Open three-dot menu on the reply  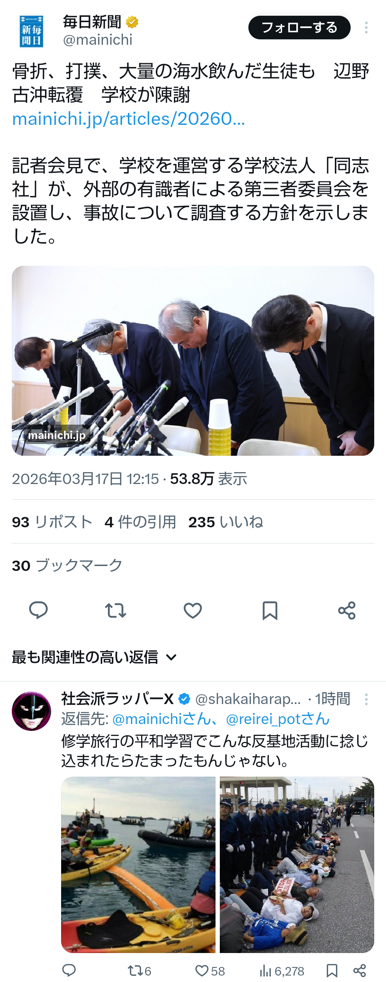(x=366, y=699)
